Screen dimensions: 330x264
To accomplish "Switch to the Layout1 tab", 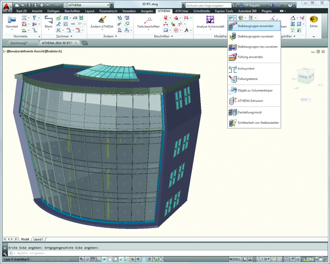I will pos(38,239).
